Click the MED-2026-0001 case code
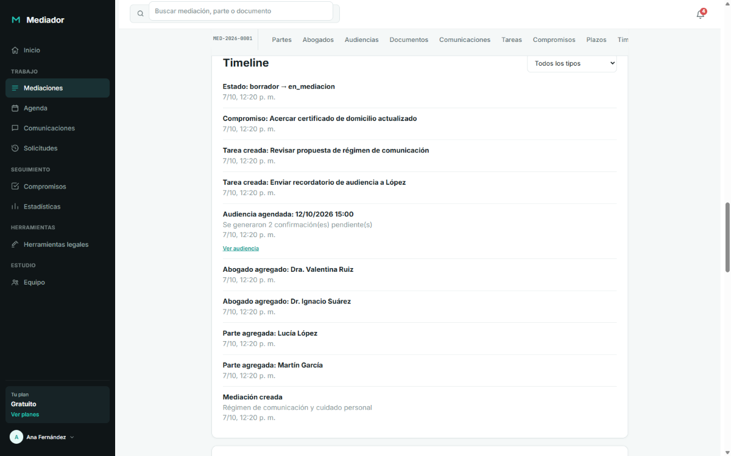This screenshot has height=456, width=731. (233, 39)
